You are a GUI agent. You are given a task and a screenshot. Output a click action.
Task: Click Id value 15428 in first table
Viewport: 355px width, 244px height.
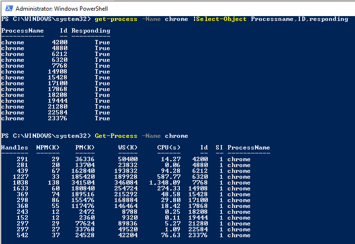(x=58, y=77)
